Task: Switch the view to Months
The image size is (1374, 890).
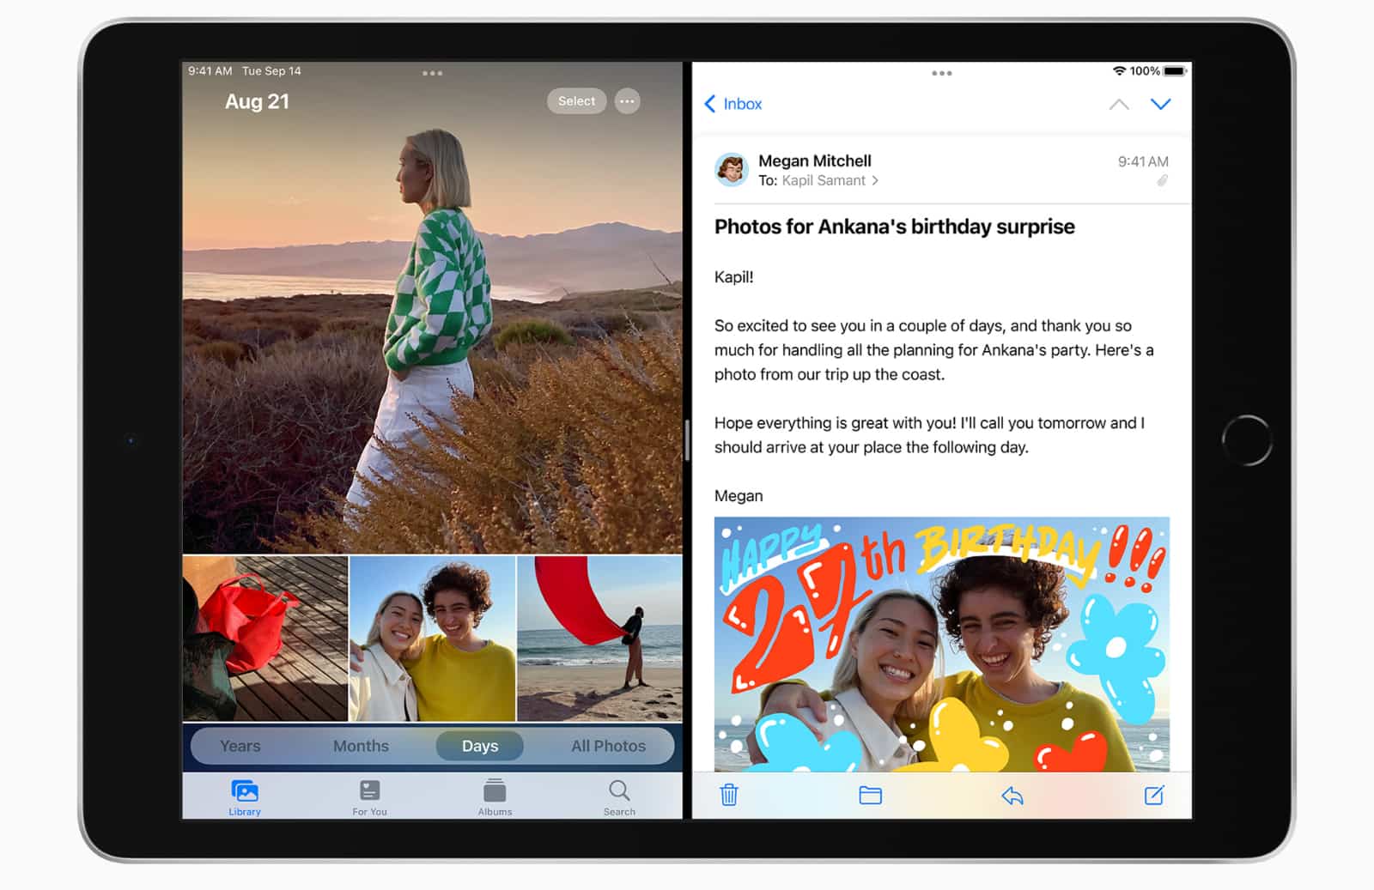Action: point(361,746)
